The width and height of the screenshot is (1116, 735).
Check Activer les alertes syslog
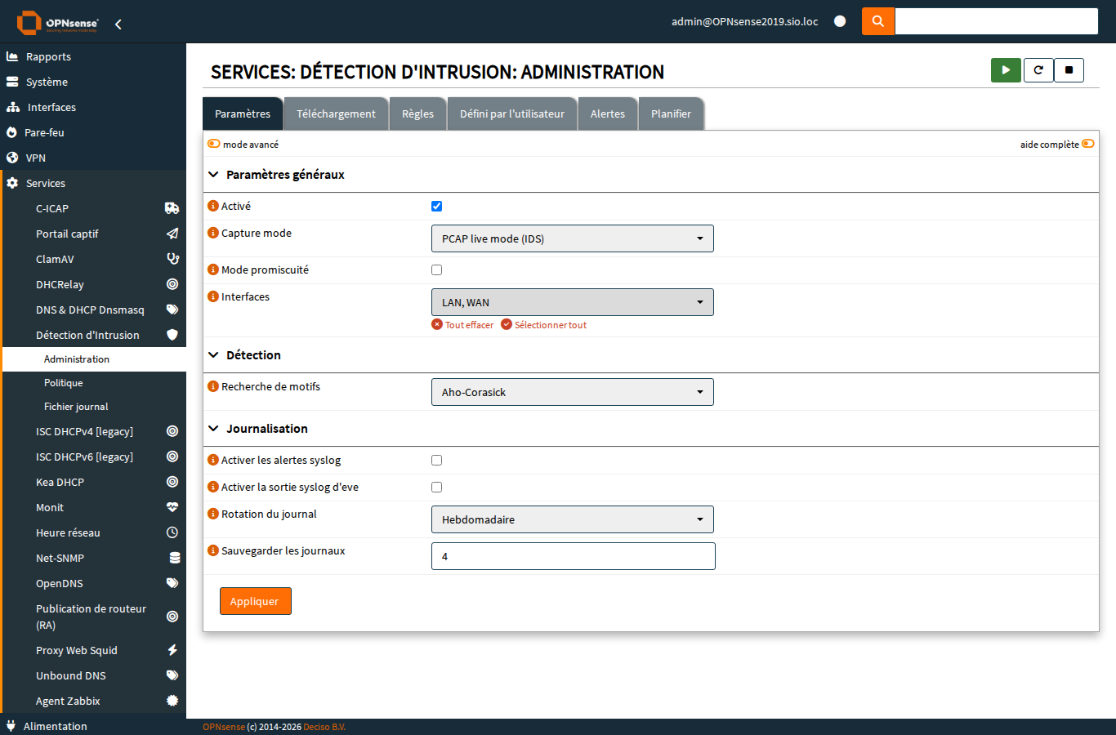(x=436, y=461)
